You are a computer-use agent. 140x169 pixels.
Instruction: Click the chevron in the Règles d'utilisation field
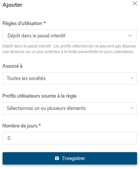coord(130,36)
